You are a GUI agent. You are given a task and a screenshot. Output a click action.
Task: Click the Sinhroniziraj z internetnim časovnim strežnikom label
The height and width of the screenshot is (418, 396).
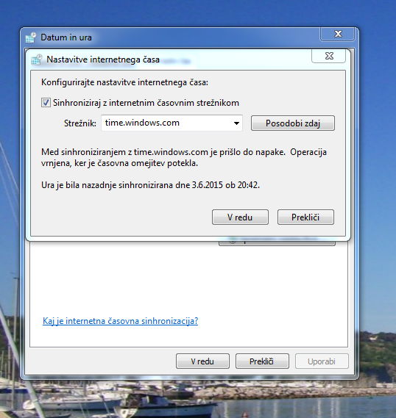point(146,103)
